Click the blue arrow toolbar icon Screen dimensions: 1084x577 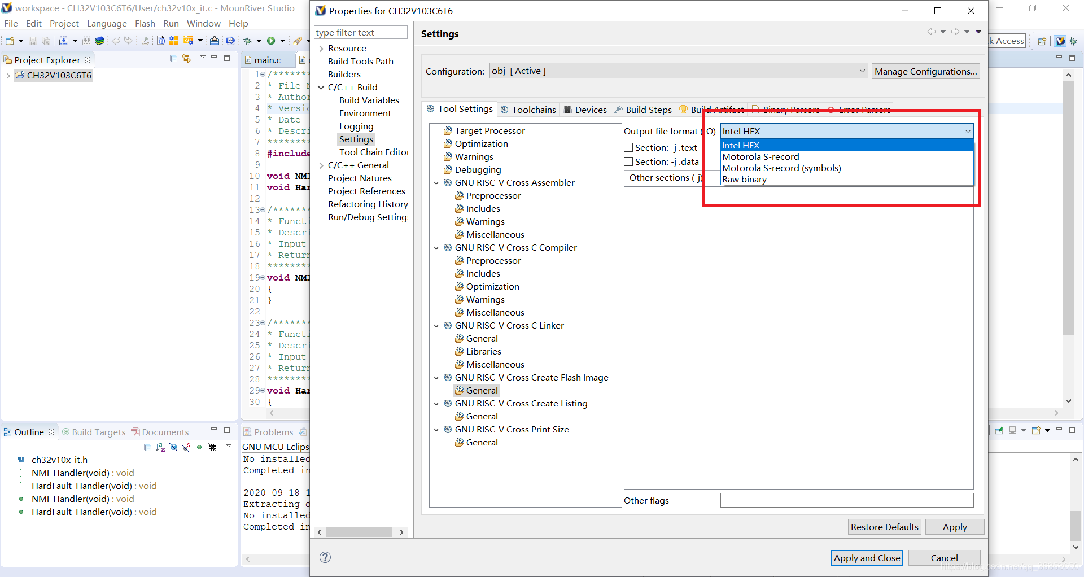click(x=230, y=41)
